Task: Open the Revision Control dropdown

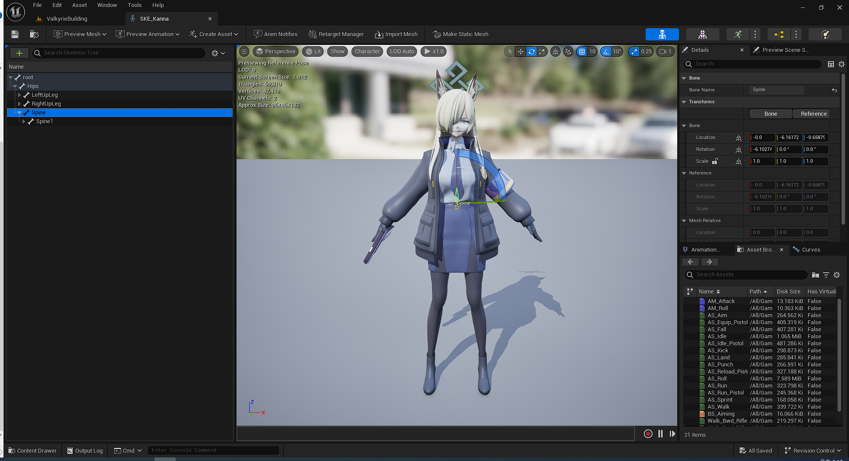Action: [812, 450]
